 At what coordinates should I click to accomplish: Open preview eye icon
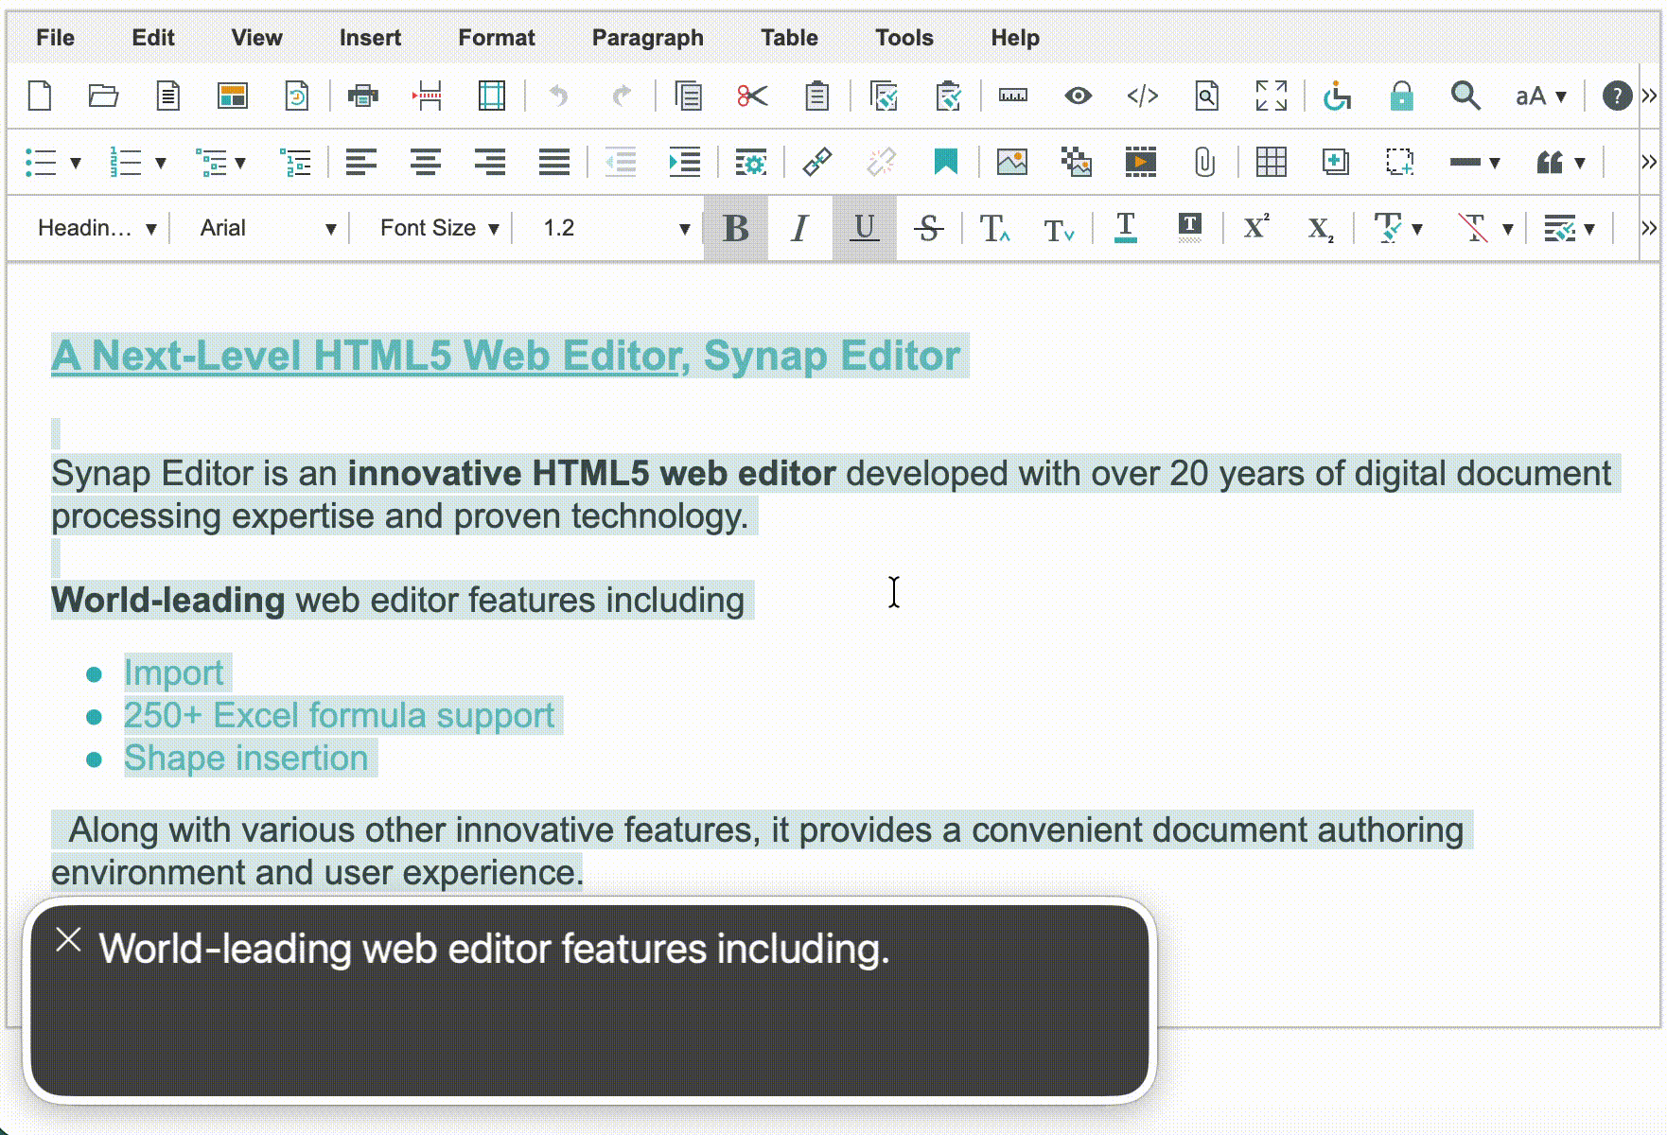pos(1078,96)
